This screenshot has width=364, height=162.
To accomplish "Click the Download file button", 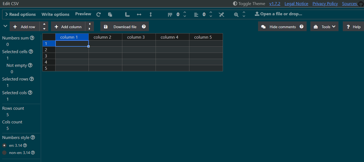I will 124,27.
